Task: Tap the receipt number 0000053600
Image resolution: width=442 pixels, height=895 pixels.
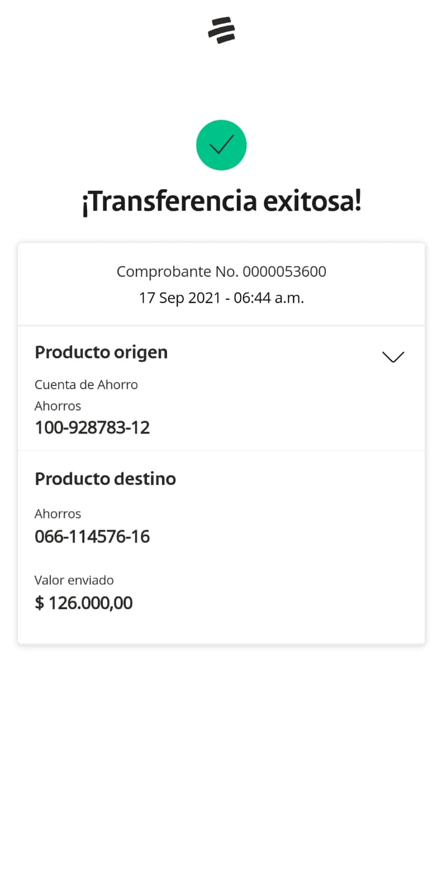Action: [284, 271]
